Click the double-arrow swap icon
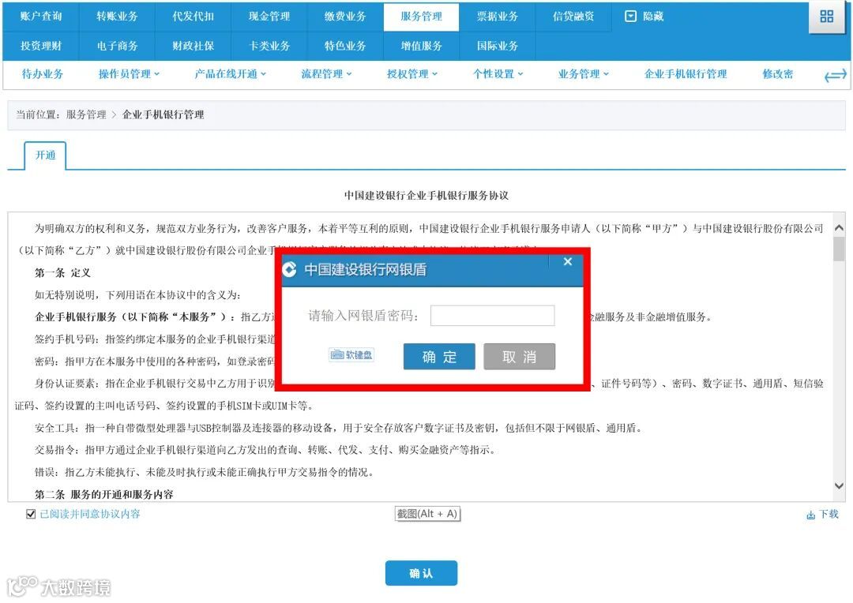 tap(836, 75)
